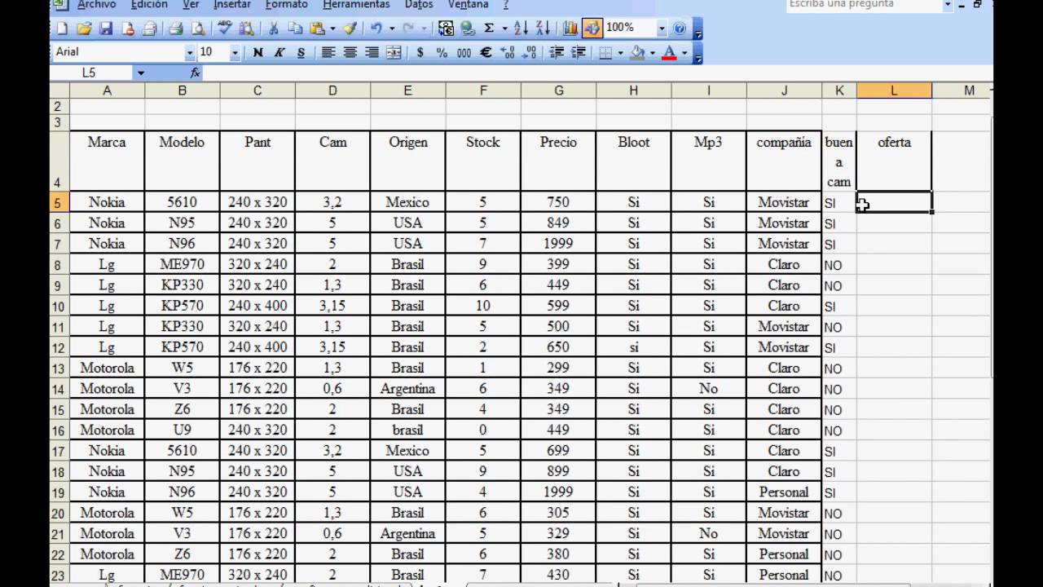Toggle align left
This screenshot has width=1043, height=587.
coord(328,52)
